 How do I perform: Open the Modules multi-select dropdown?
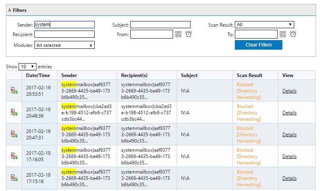point(64,45)
